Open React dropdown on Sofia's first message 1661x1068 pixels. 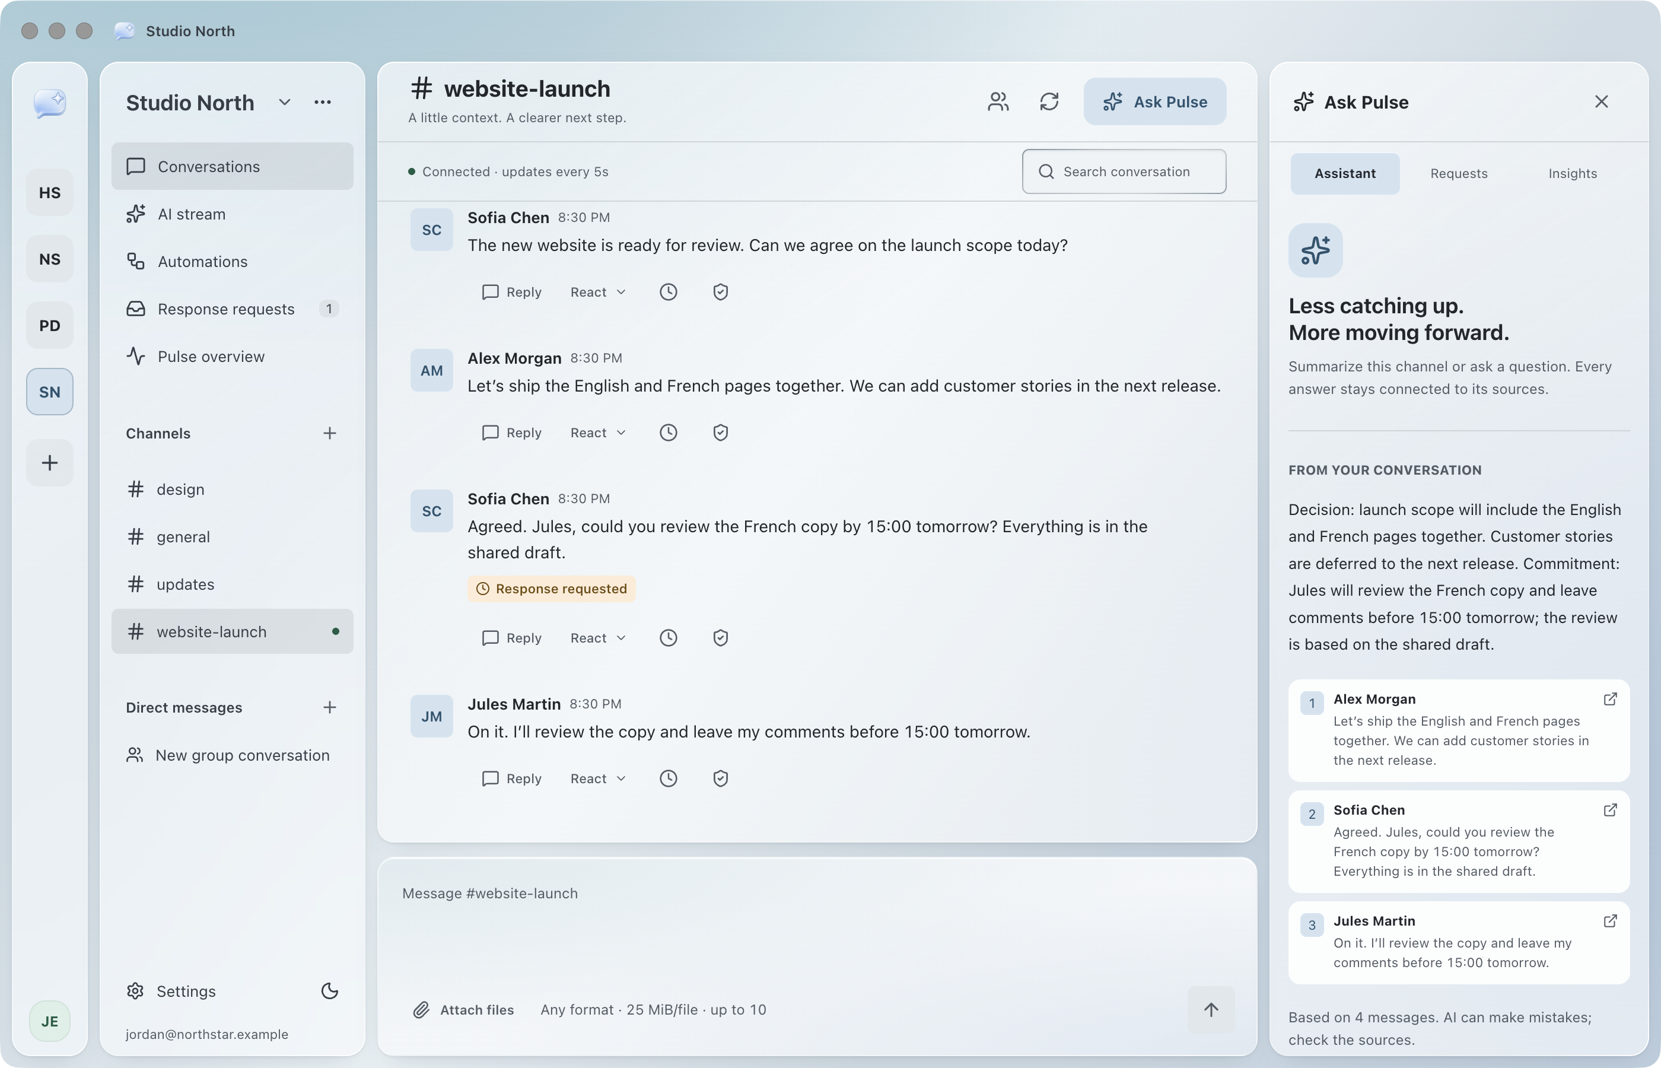click(597, 292)
